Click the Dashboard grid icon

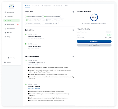click(5, 16)
